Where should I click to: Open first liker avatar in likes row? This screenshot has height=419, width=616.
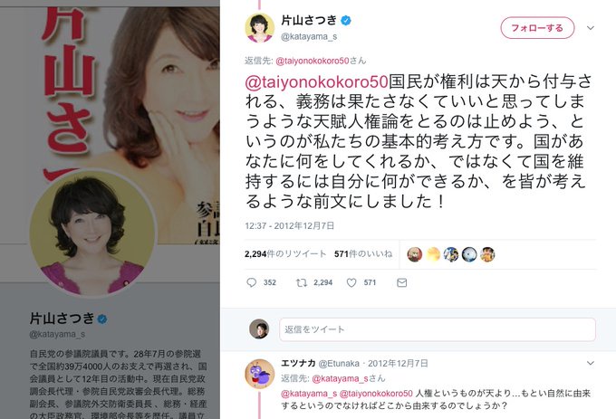tap(415, 254)
